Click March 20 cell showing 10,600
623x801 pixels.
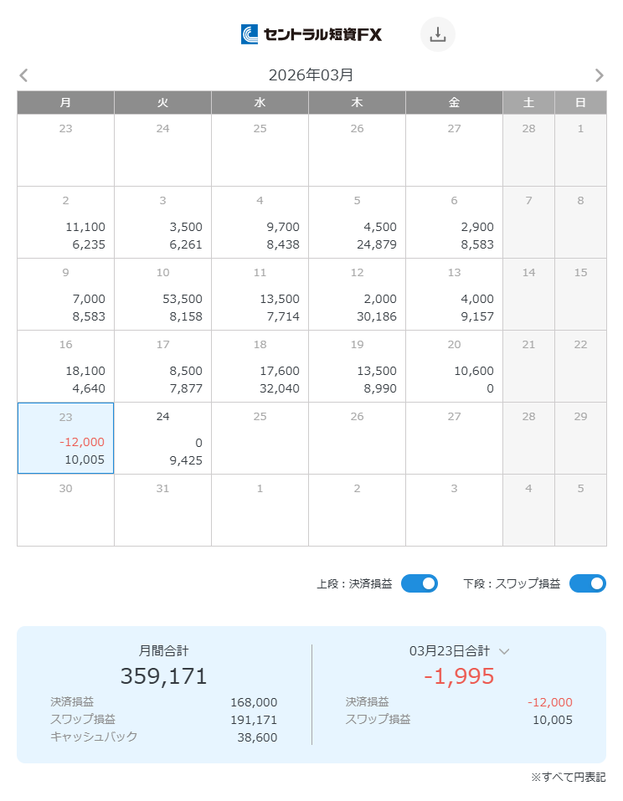(454, 366)
